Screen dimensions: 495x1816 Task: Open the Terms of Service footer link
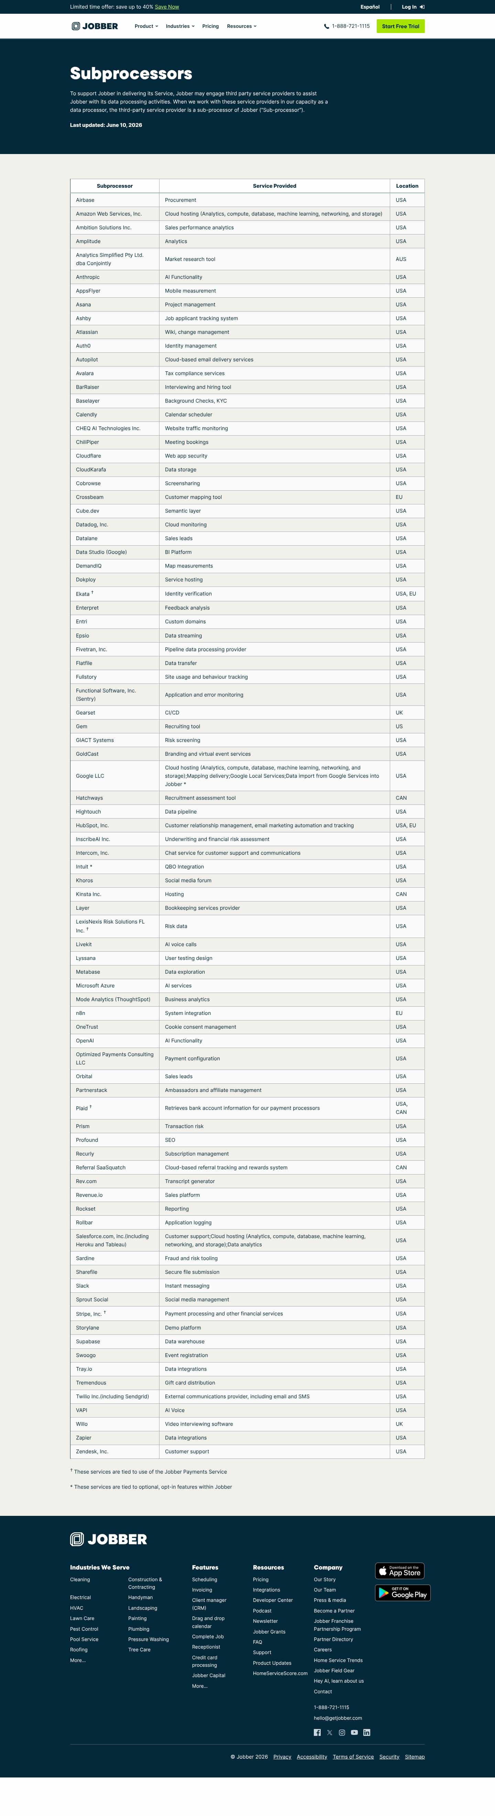click(x=353, y=1757)
